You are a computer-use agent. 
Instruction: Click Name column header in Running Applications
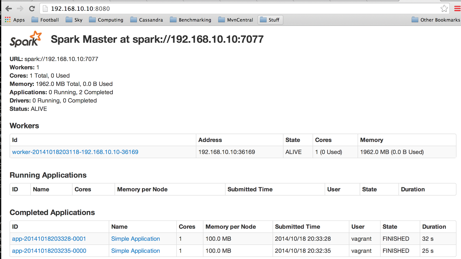pos(51,189)
